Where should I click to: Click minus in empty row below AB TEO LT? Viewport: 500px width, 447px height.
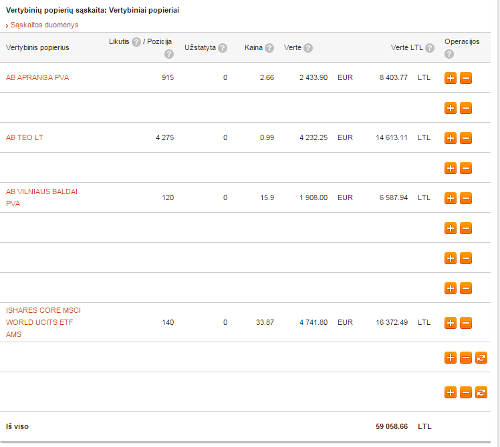[x=465, y=168]
